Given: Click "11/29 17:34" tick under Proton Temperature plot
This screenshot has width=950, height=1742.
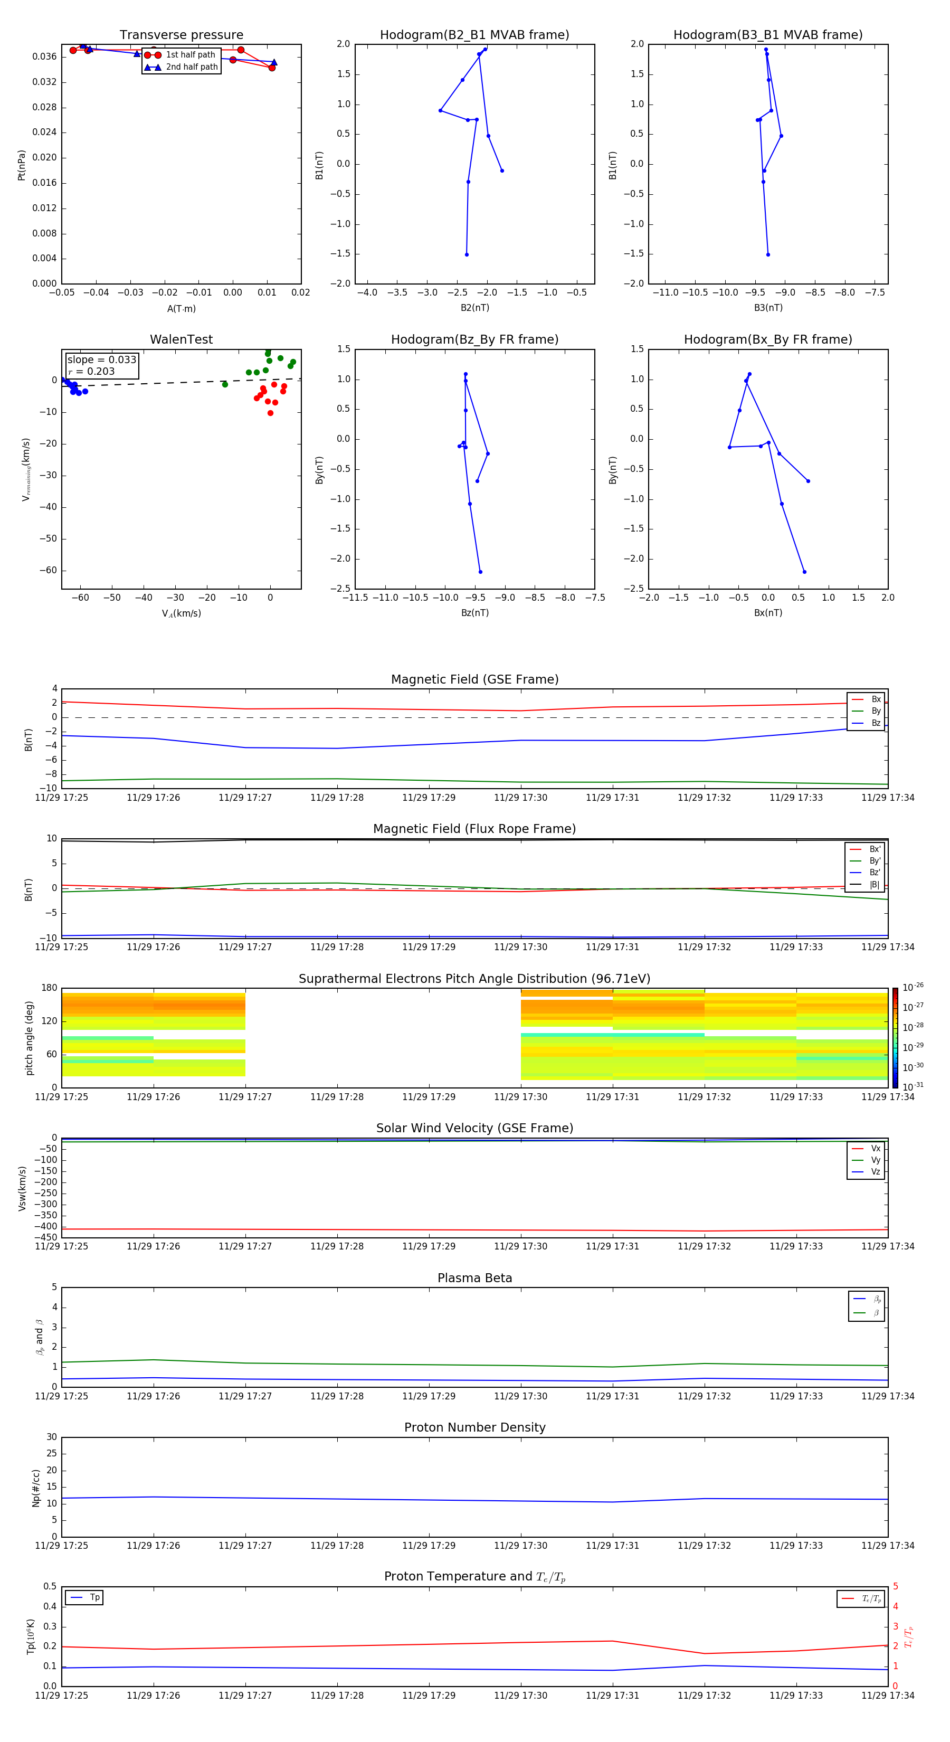Looking at the screenshot, I should pos(888,1696).
